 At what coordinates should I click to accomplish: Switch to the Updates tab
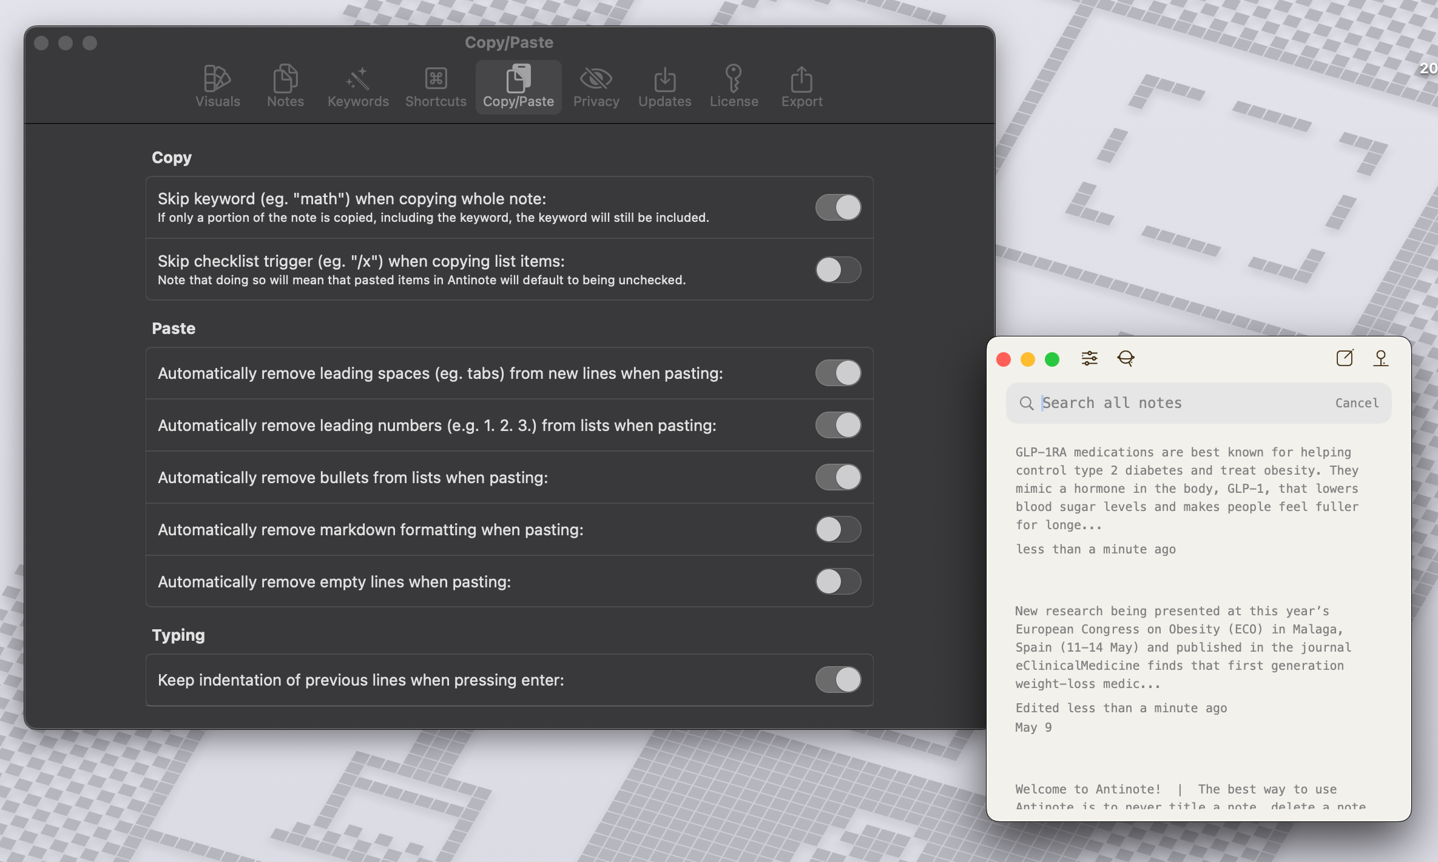(664, 85)
